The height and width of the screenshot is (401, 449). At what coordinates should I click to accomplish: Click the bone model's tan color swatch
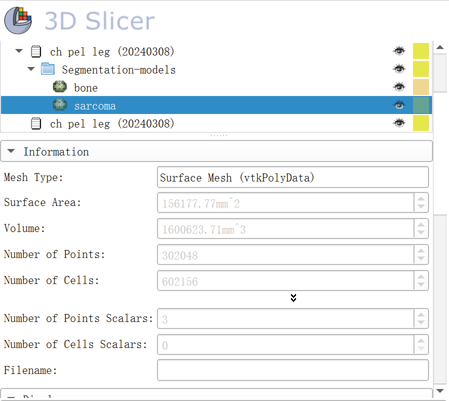pos(420,87)
